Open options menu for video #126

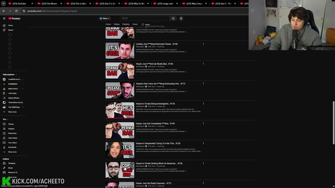click(x=203, y=163)
